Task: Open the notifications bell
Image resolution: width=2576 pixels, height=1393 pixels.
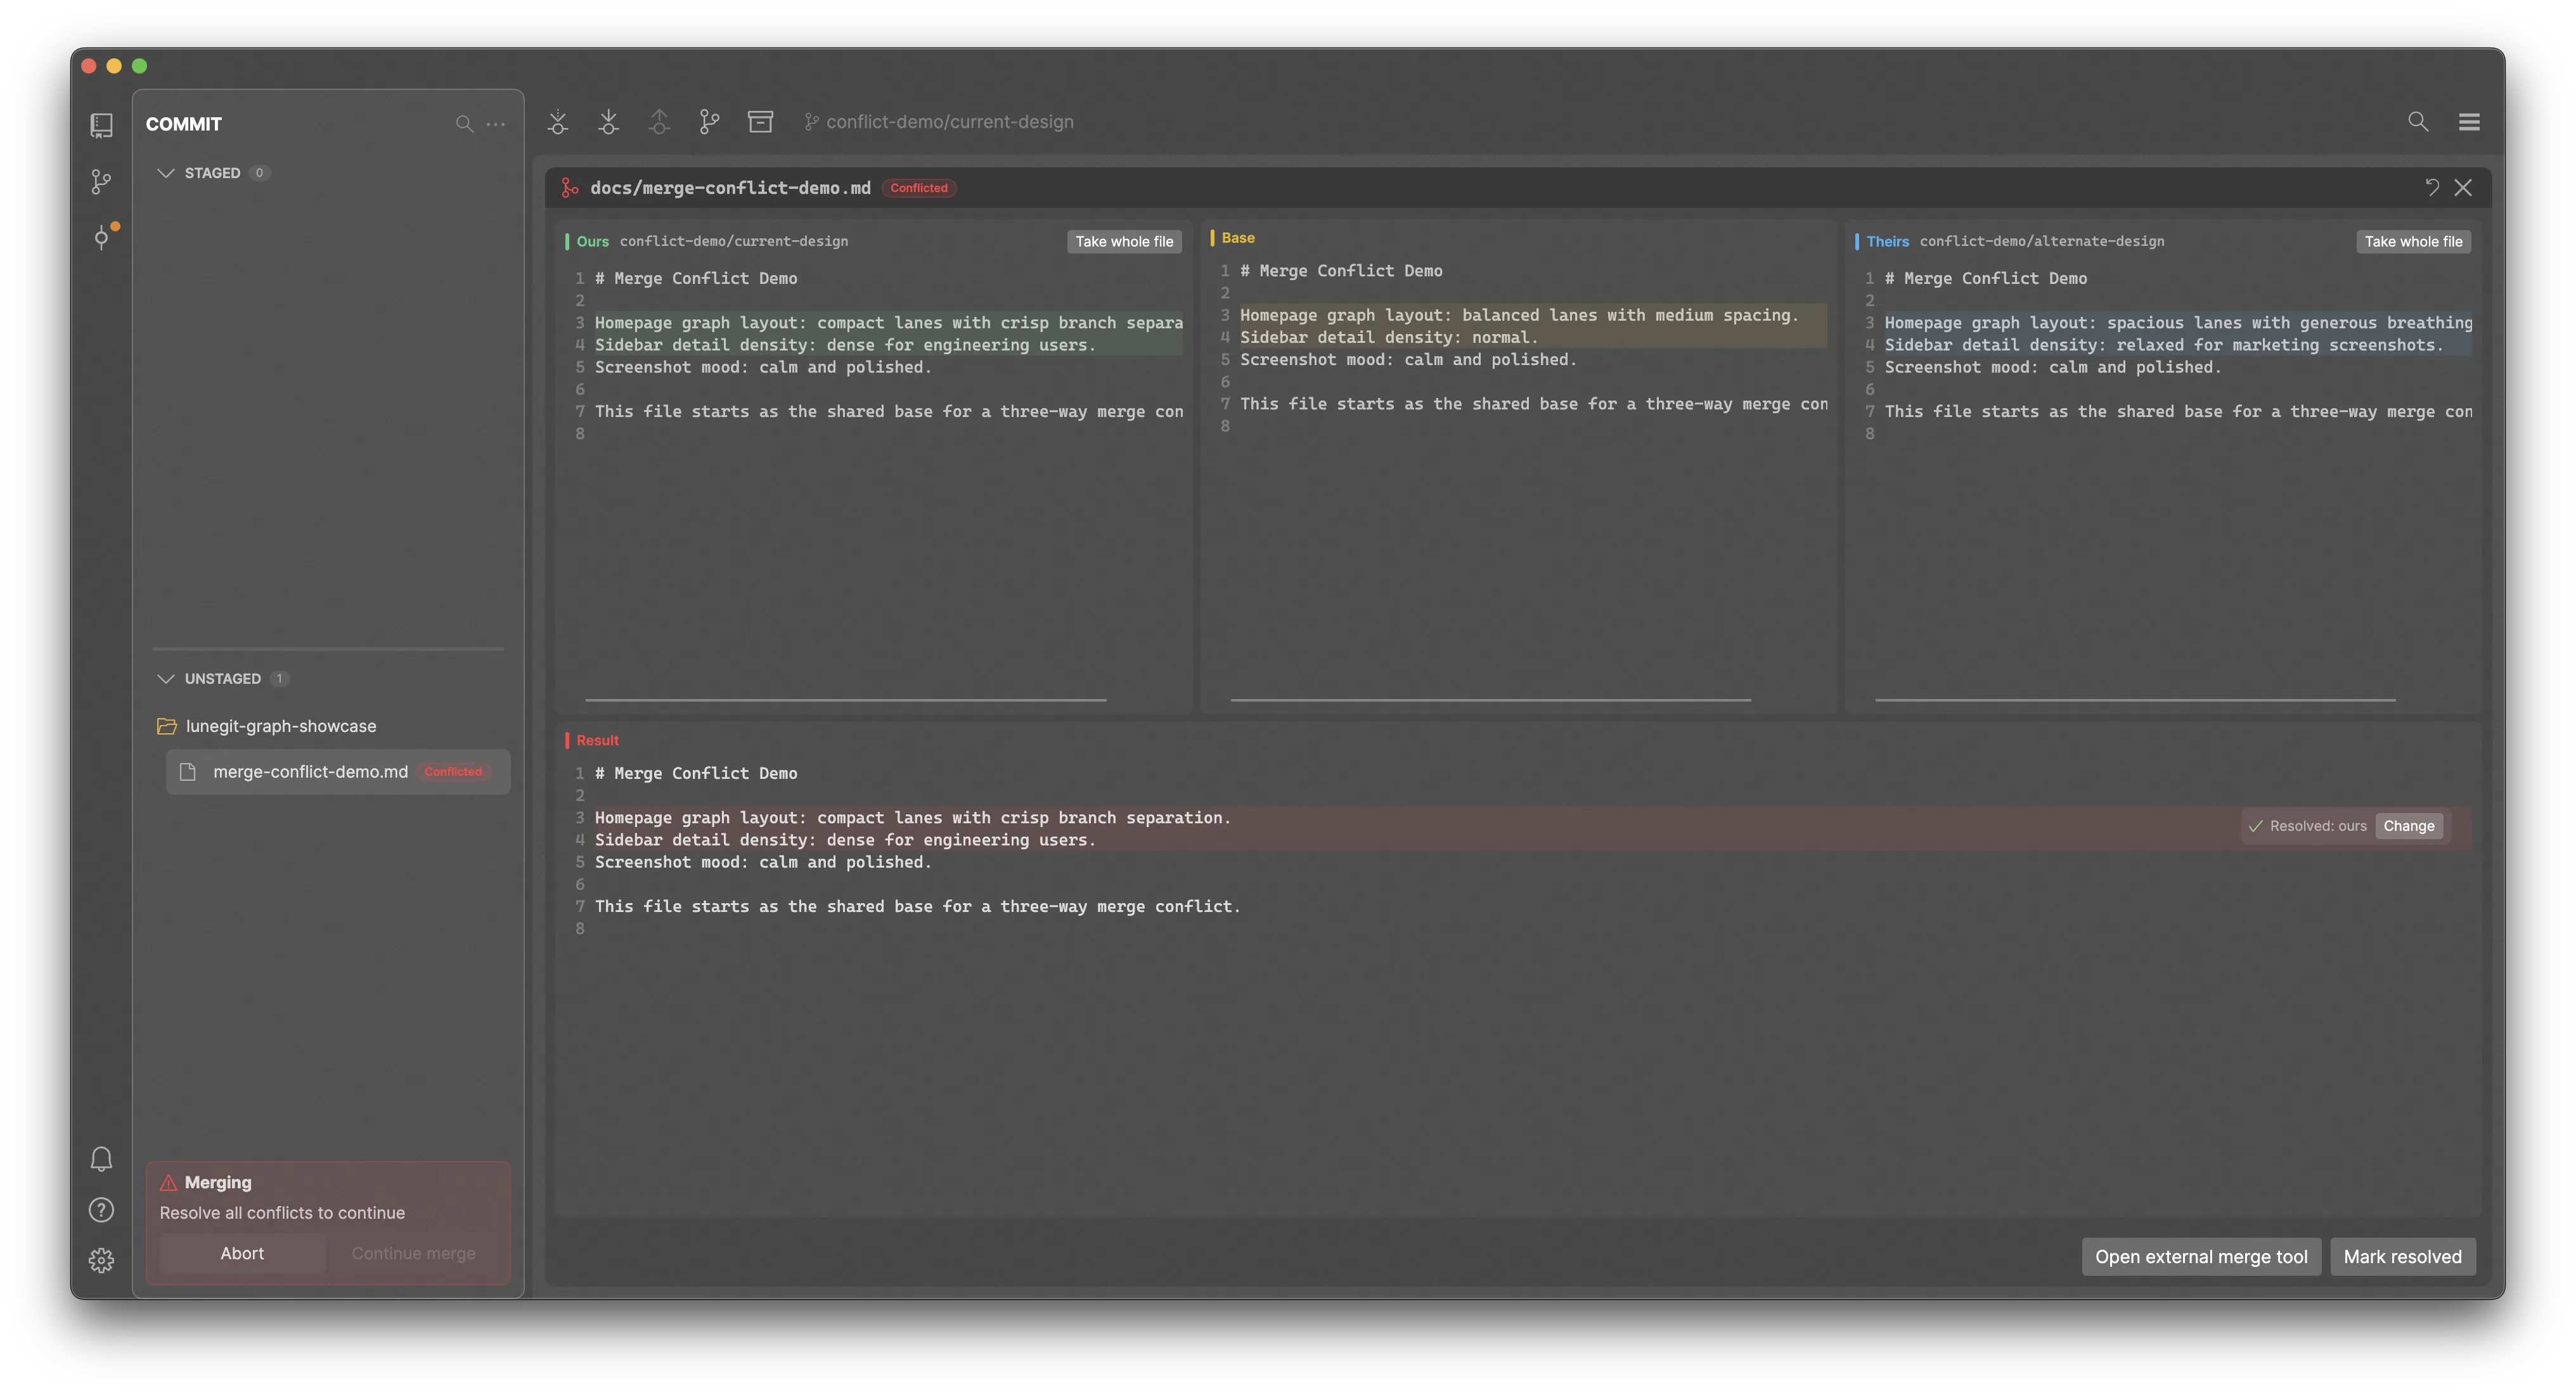Action: (x=101, y=1158)
